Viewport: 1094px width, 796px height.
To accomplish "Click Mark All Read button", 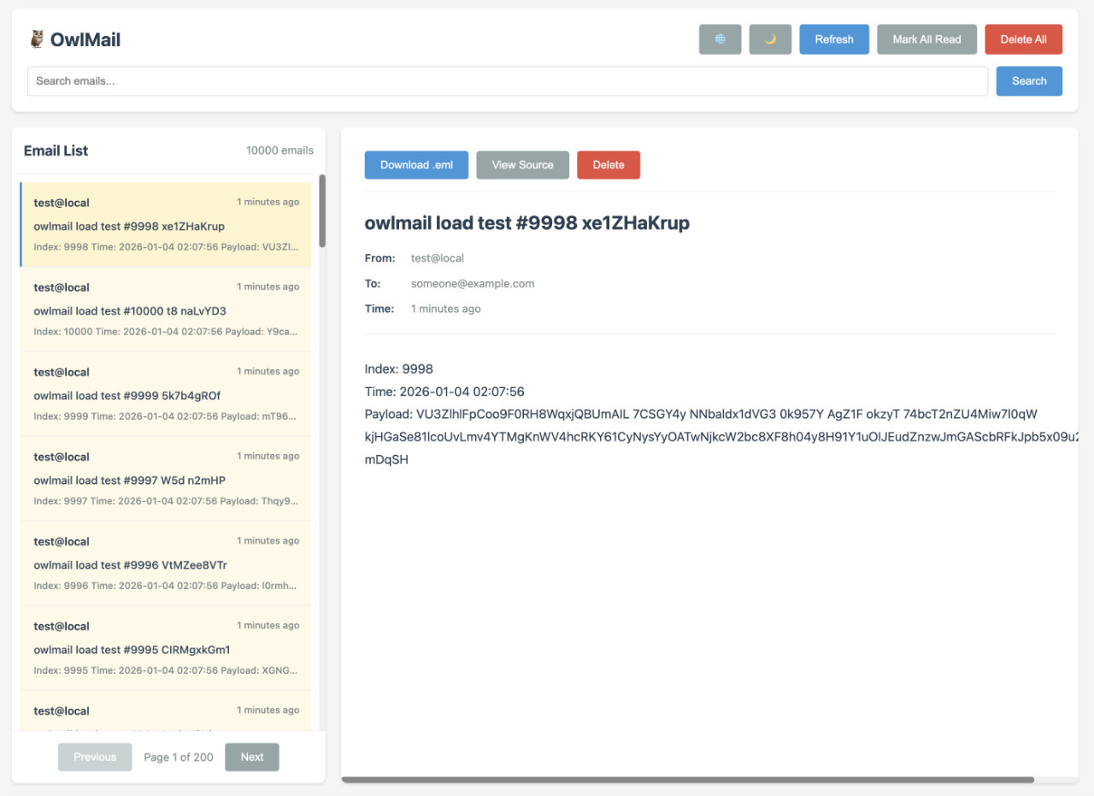I will coord(926,39).
